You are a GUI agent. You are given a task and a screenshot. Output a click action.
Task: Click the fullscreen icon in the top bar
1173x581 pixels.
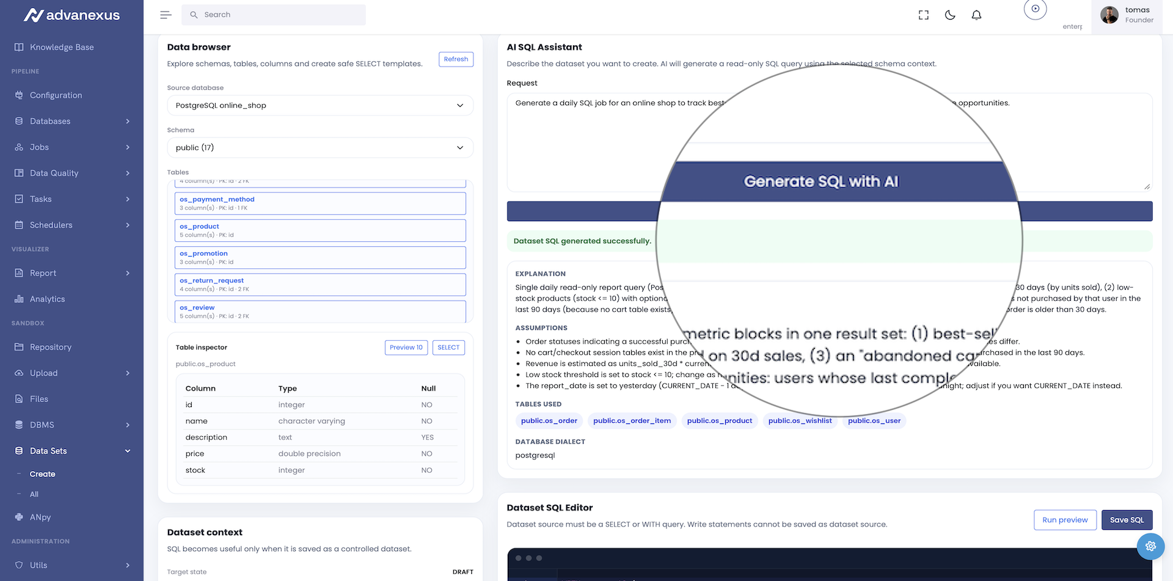[x=924, y=15]
